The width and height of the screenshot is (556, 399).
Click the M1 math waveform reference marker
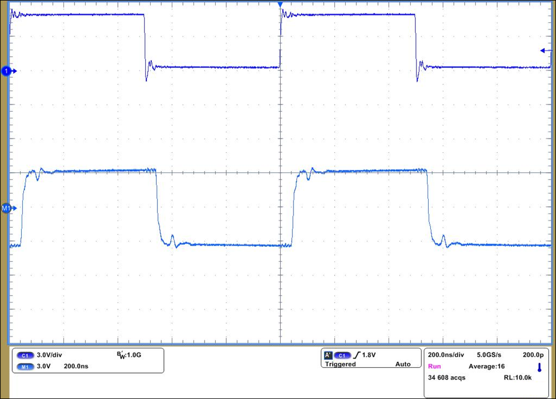pyautogui.click(x=8, y=208)
